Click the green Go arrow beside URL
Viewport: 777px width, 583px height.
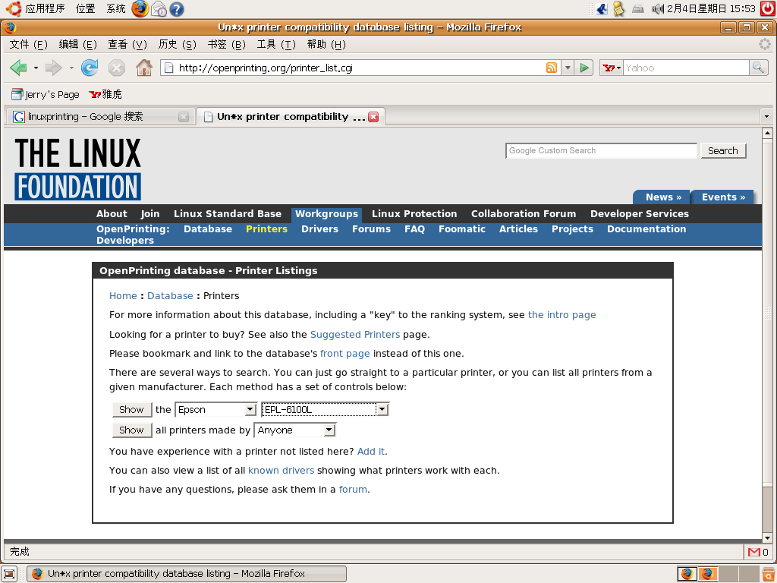[584, 68]
